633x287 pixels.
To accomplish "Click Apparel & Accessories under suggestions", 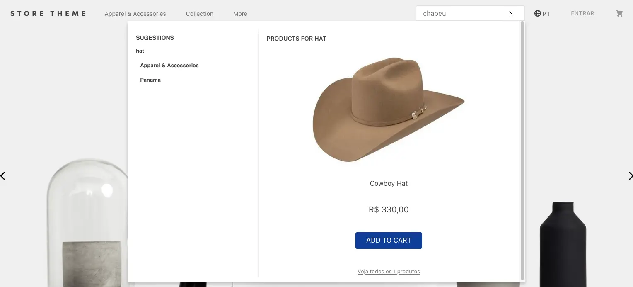I will click(169, 65).
